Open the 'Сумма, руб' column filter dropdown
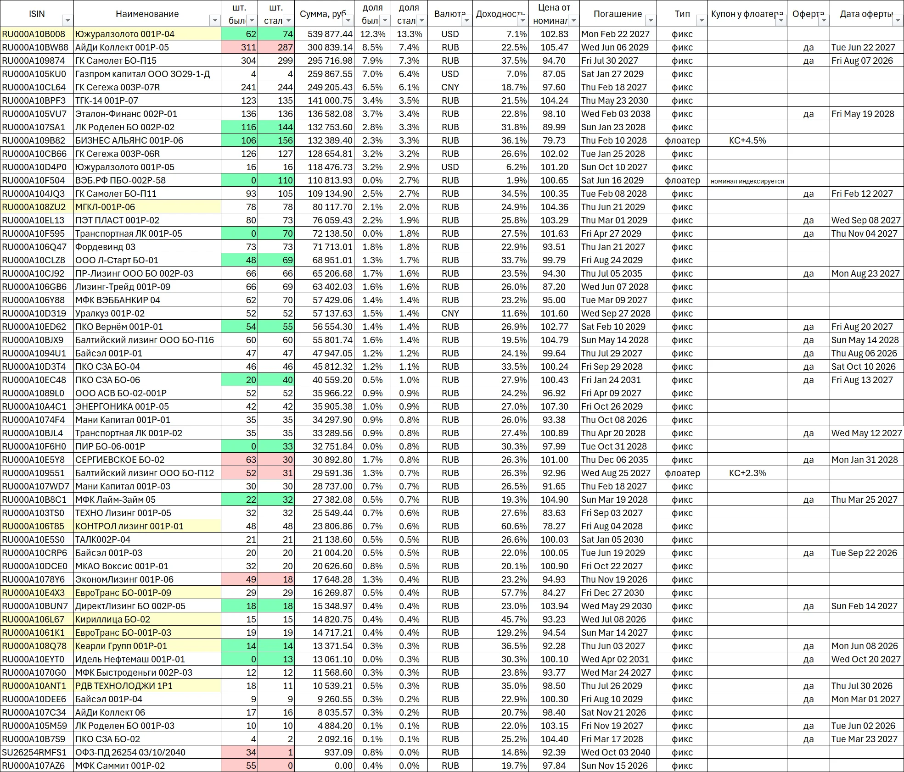The height and width of the screenshot is (772, 904). click(x=348, y=21)
